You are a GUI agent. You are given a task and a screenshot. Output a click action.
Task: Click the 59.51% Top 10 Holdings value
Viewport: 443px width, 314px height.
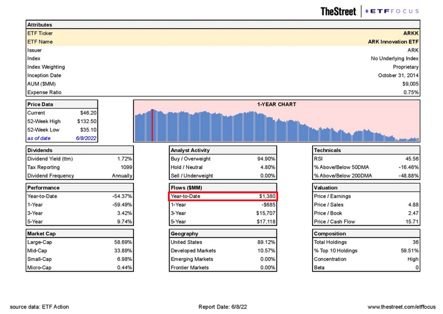click(x=410, y=251)
